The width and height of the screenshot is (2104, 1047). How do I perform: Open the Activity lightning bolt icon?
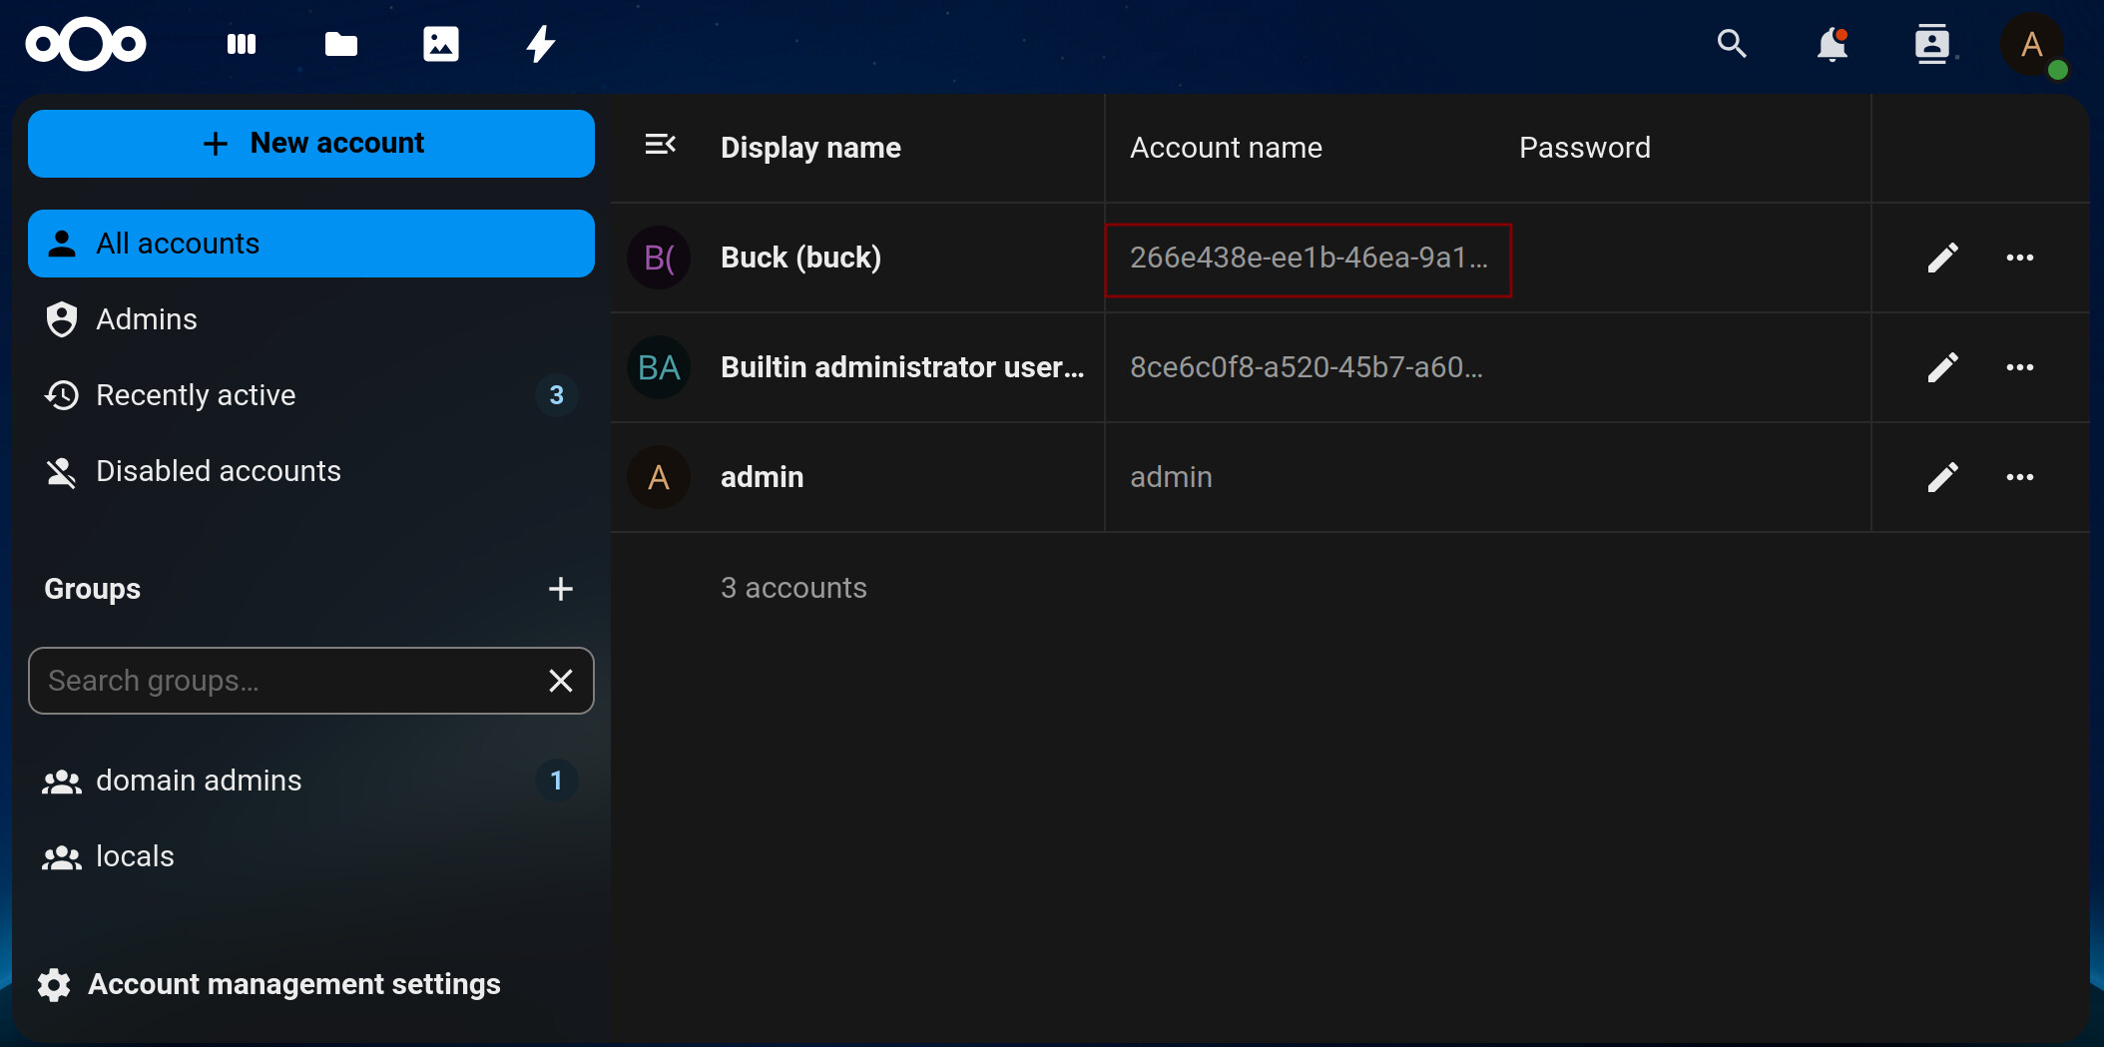click(540, 44)
